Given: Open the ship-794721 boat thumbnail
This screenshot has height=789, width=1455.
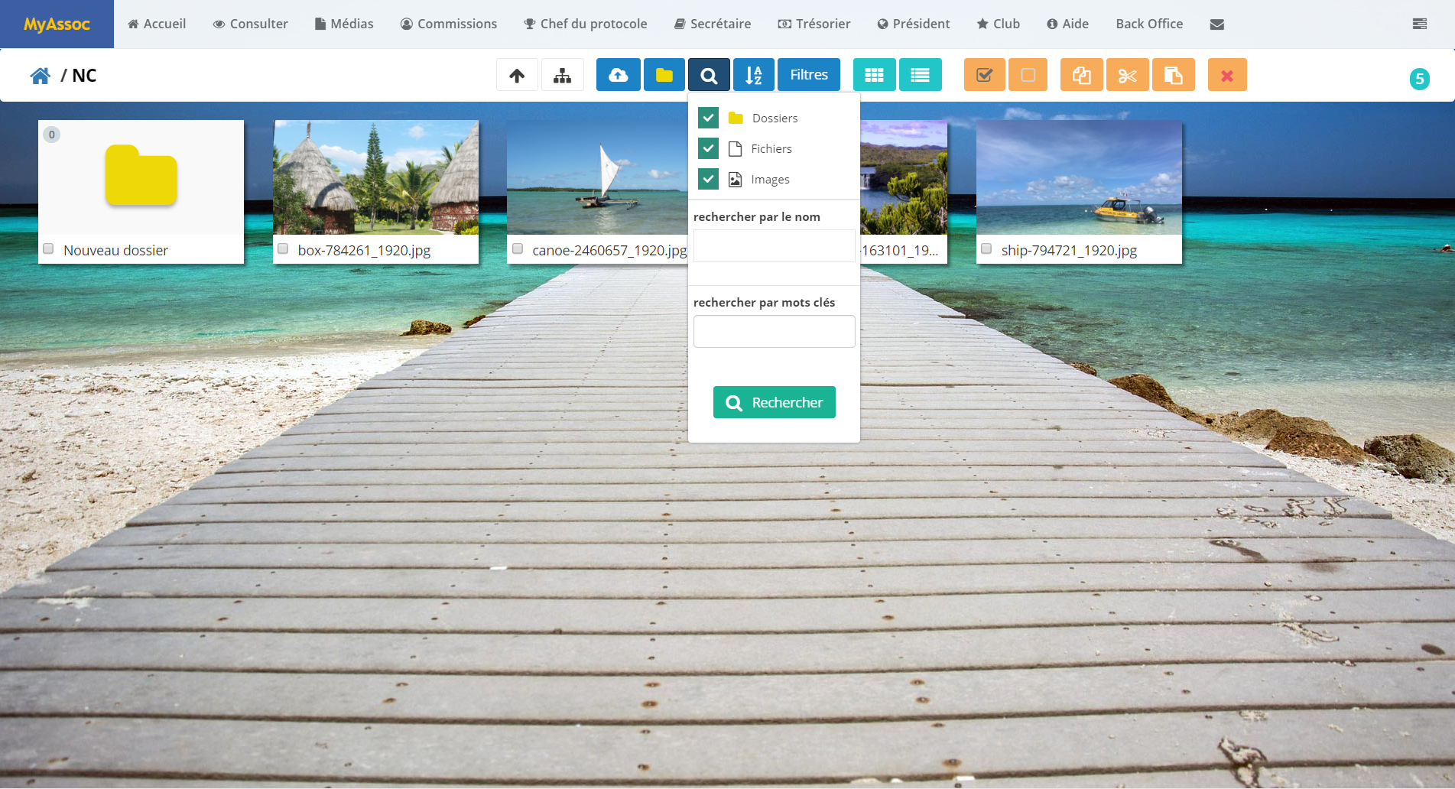Looking at the screenshot, I should point(1079,177).
